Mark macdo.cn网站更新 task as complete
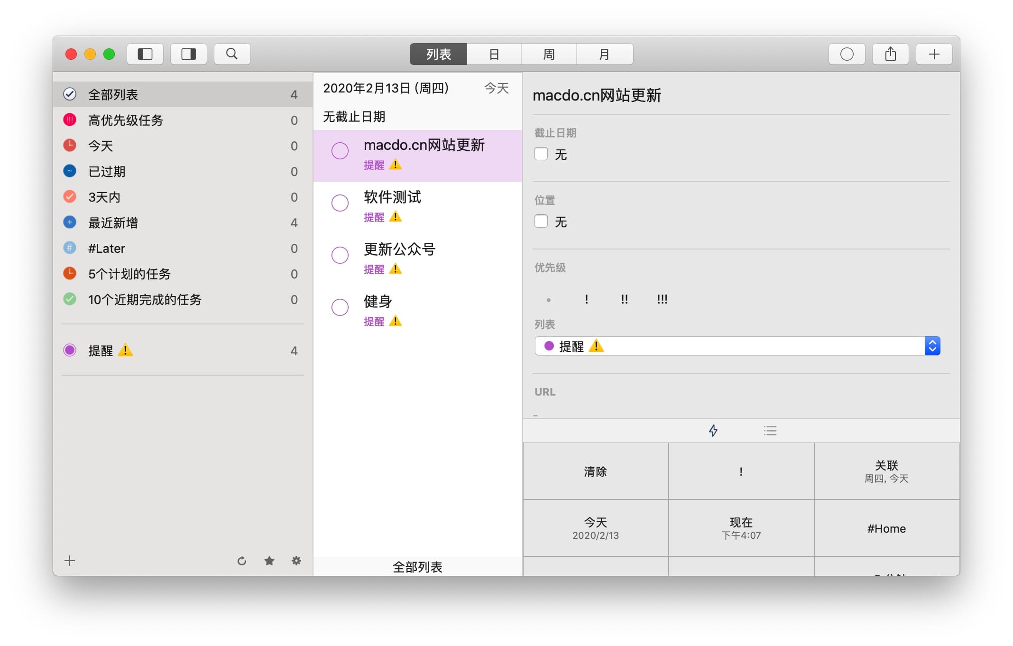 click(x=340, y=151)
